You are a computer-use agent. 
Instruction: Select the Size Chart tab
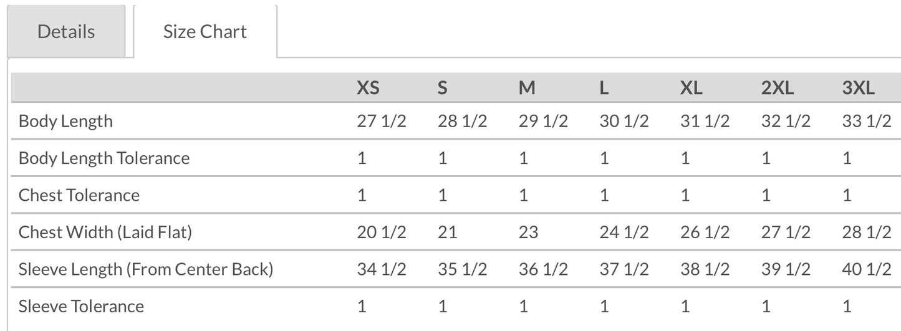click(x=205, y=32)
